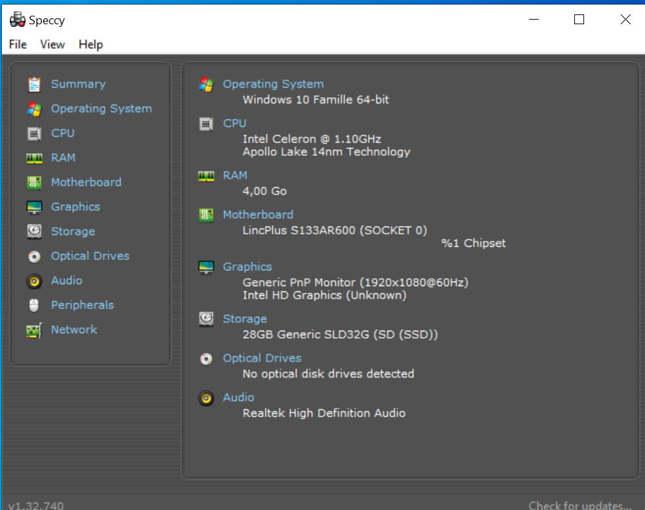The width and height of the screenshot is (645, 510).
Task: Open the Optical Drives heading link in main panel
Action: tap(262, 358)
